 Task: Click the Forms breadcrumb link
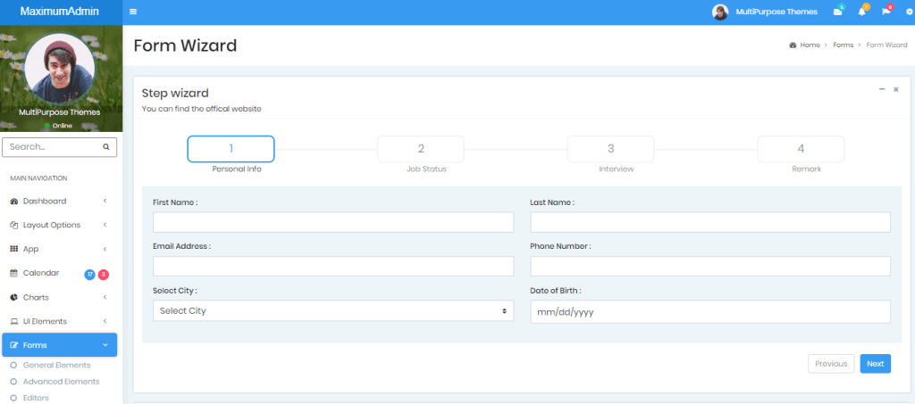[x=844, y=45]
